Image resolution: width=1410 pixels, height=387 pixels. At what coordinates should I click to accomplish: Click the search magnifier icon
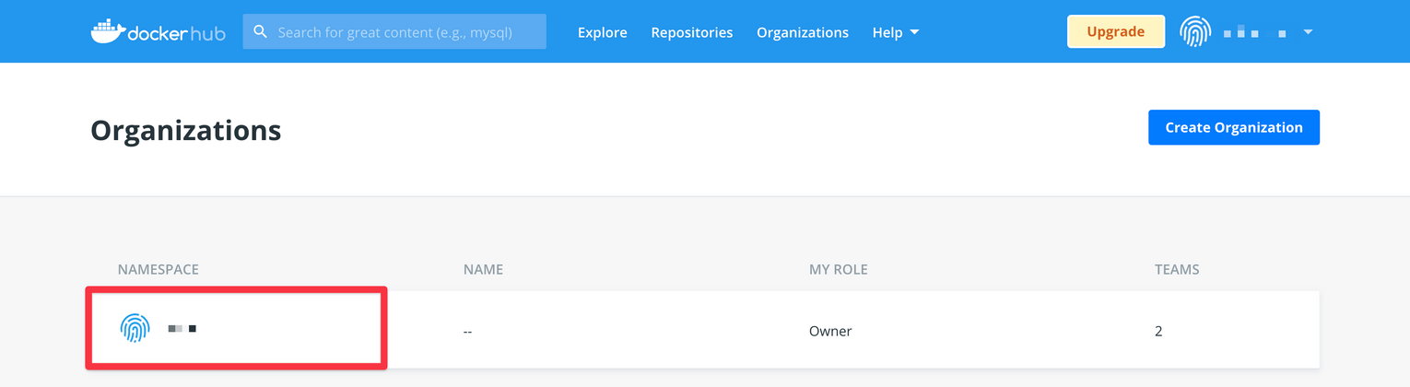coord(261,31)
